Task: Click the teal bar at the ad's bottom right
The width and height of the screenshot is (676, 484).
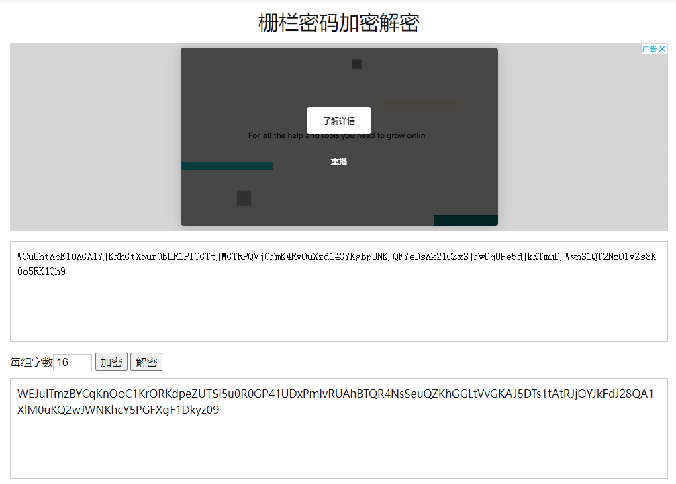Action: click(x=465, y=219)
